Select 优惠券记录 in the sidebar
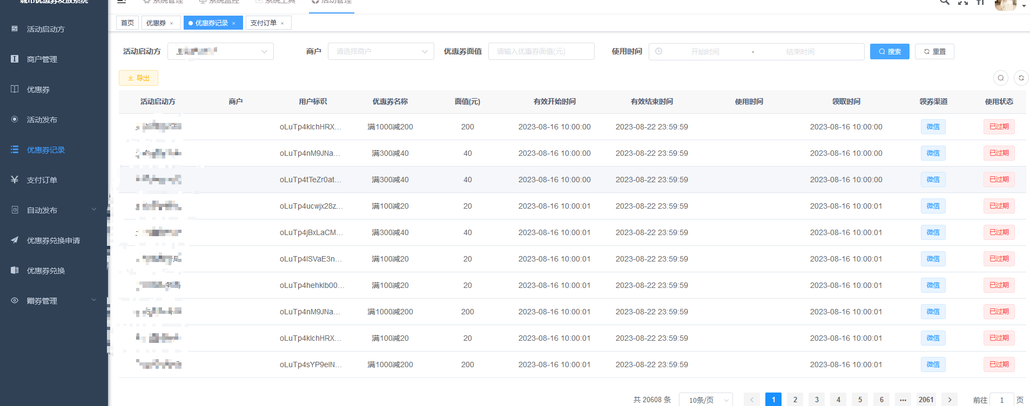The width and height of the screenshot is (1030, 406). coord(54,150)
